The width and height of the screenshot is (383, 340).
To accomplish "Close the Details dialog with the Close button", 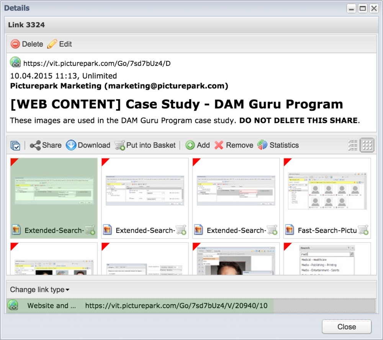I will point(347,327).
